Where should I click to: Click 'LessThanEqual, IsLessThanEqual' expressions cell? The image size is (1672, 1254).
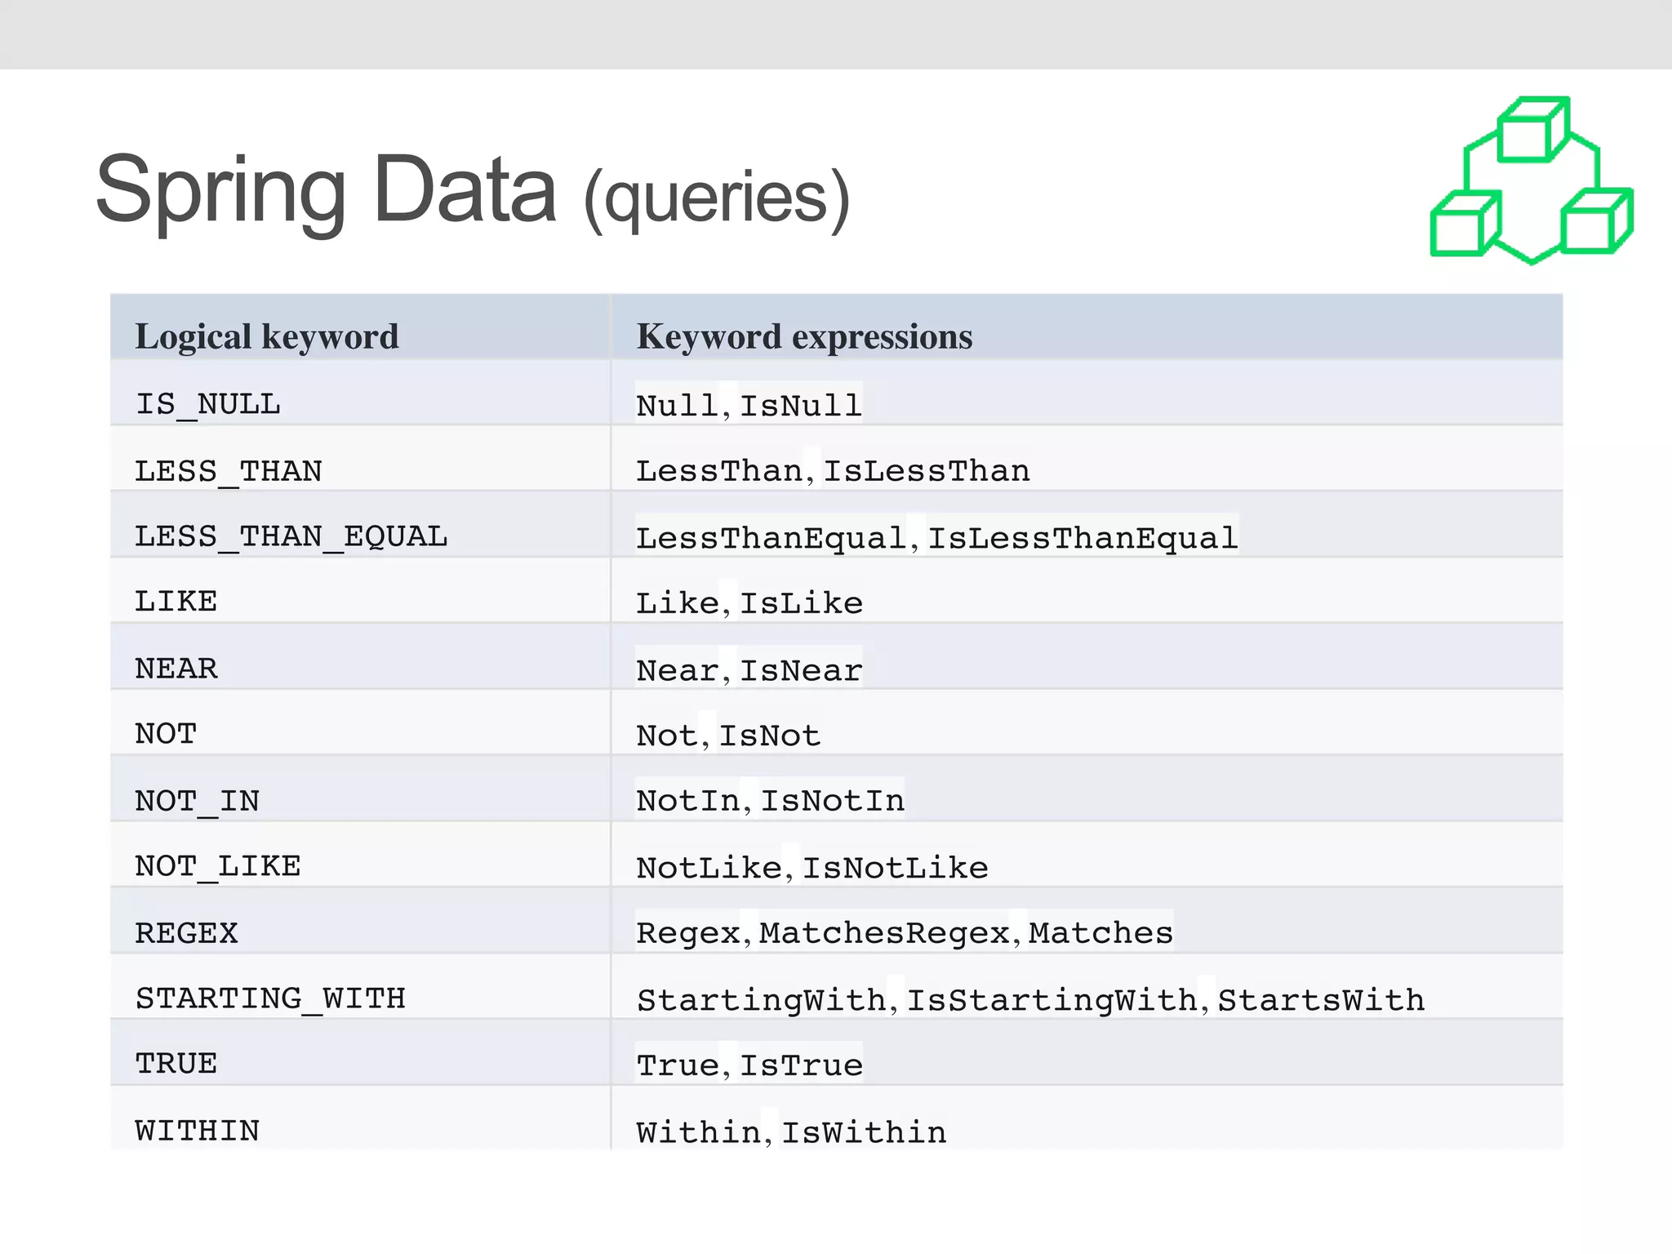pos(1087,525)
